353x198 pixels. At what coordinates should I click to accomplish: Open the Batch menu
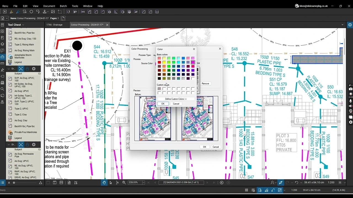[63, 6]
